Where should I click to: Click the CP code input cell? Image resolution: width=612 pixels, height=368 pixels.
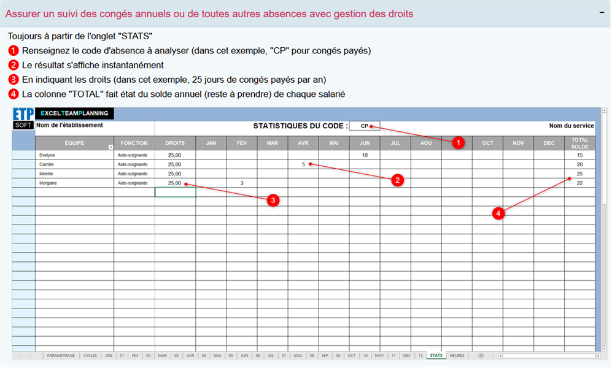[x=365, y=126]
